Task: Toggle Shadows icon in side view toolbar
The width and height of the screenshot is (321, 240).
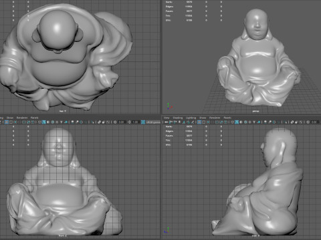Action: coord(259,122)
